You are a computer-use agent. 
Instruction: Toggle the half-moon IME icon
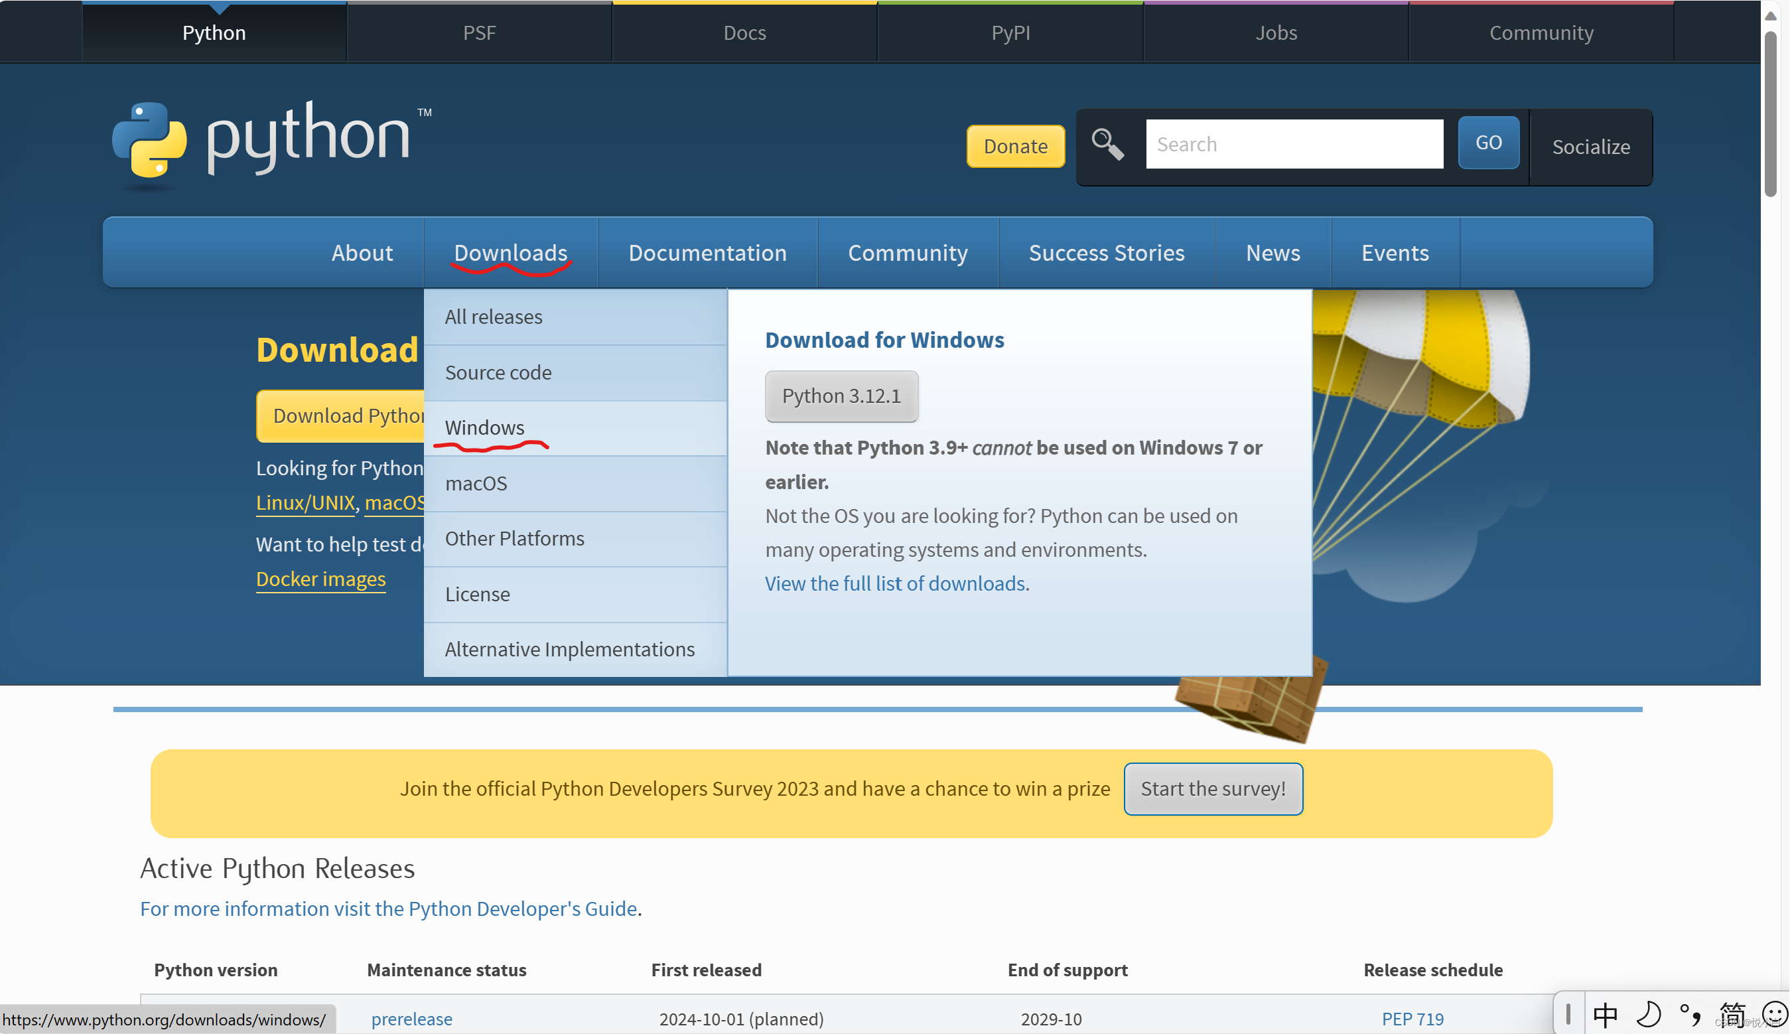pos(1648,1015)
